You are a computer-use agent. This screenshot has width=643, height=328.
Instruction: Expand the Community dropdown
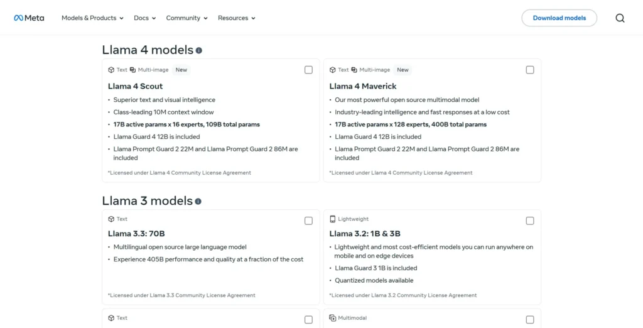point(186,18)
